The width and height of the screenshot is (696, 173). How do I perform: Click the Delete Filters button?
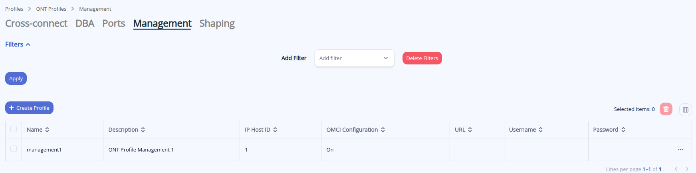(422, 58)
